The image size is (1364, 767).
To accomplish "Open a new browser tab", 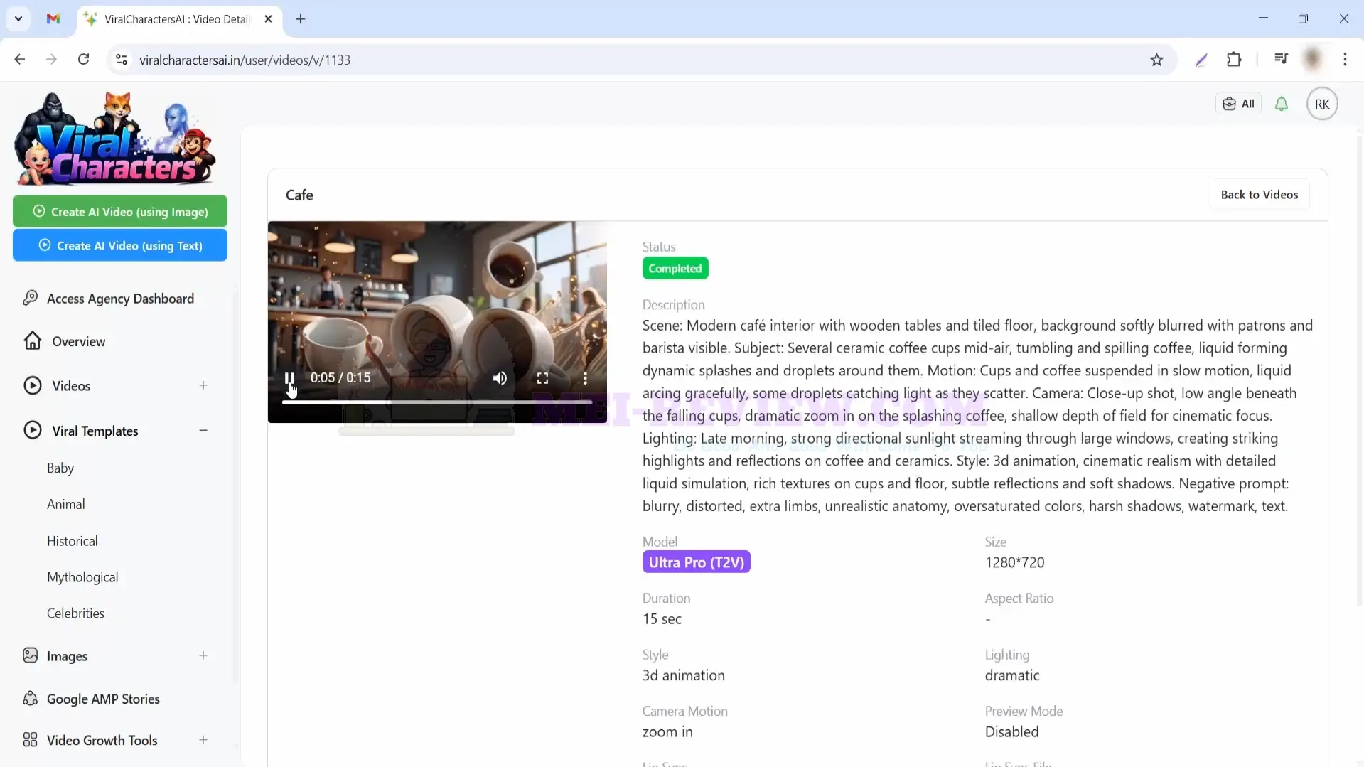I will tap(301, 19).
